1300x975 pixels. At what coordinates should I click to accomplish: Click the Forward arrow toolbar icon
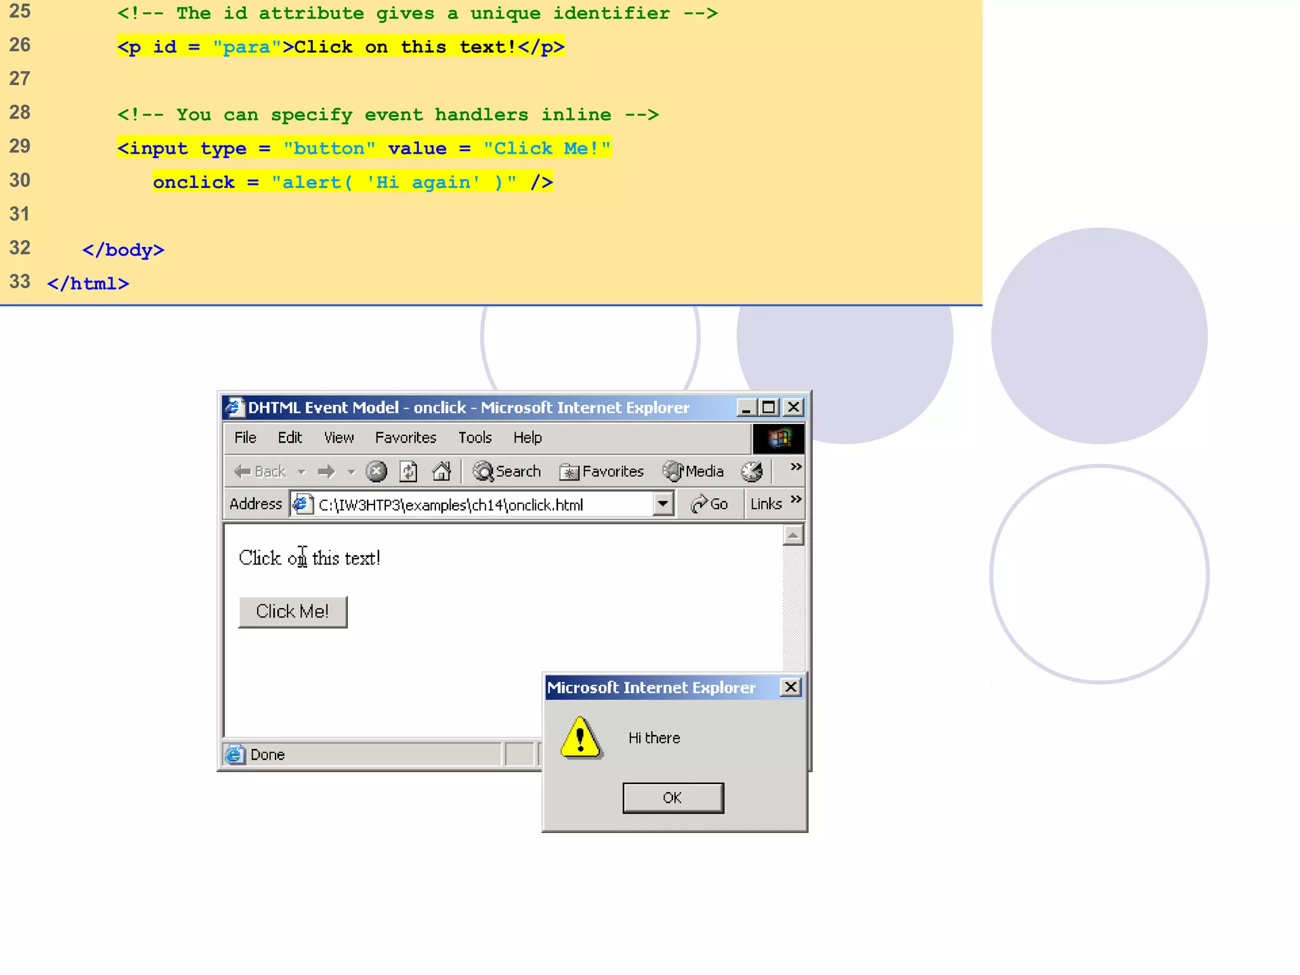(x=326, y=472)
